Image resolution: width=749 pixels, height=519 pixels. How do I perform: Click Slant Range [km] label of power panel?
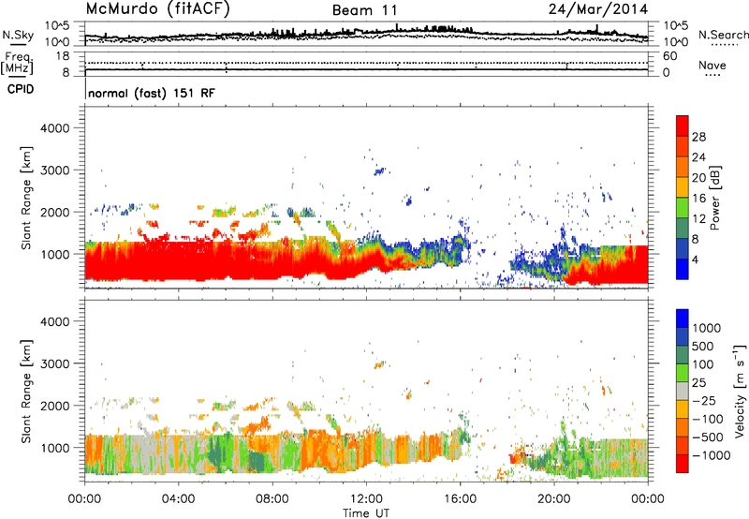[26, 199]
